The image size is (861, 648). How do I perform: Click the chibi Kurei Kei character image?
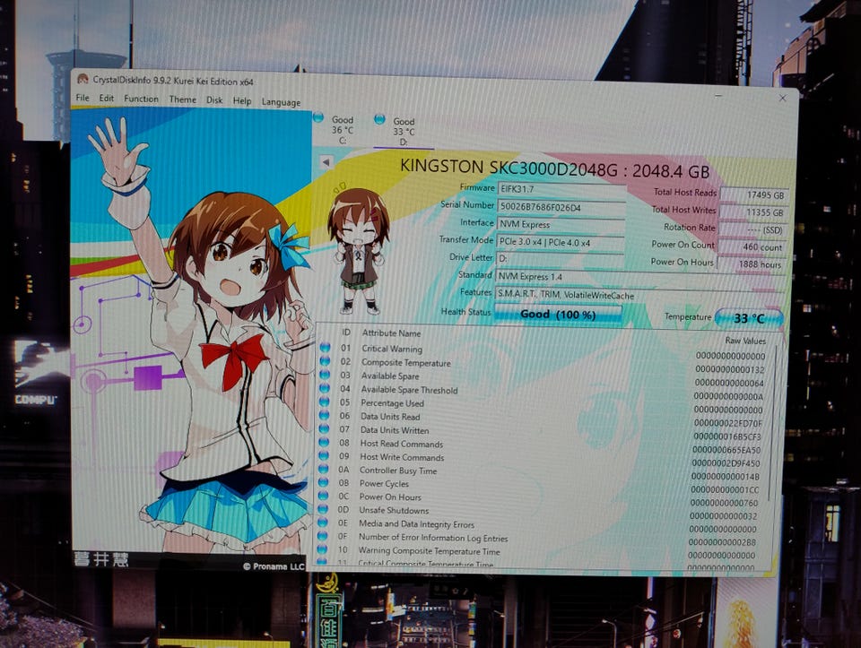(358, 250)
